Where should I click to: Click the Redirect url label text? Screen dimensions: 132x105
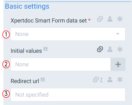(x=25, y=81)
